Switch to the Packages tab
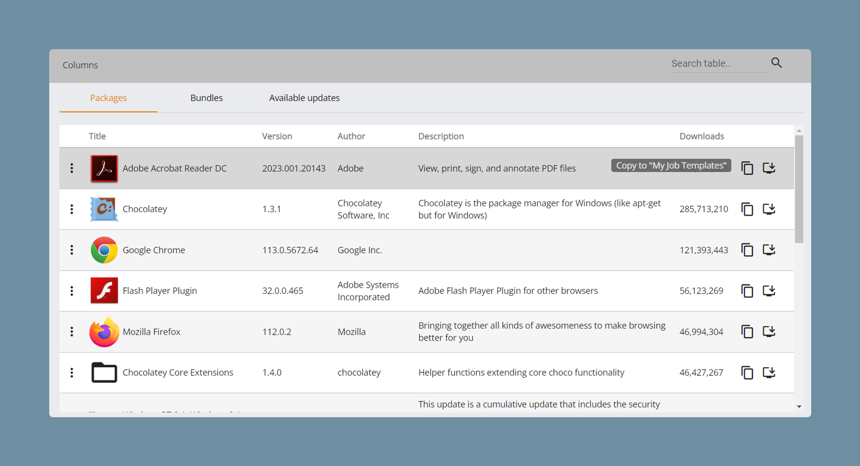Image resolution: width=860 pixels, height=466 pixels. point(108,98)
